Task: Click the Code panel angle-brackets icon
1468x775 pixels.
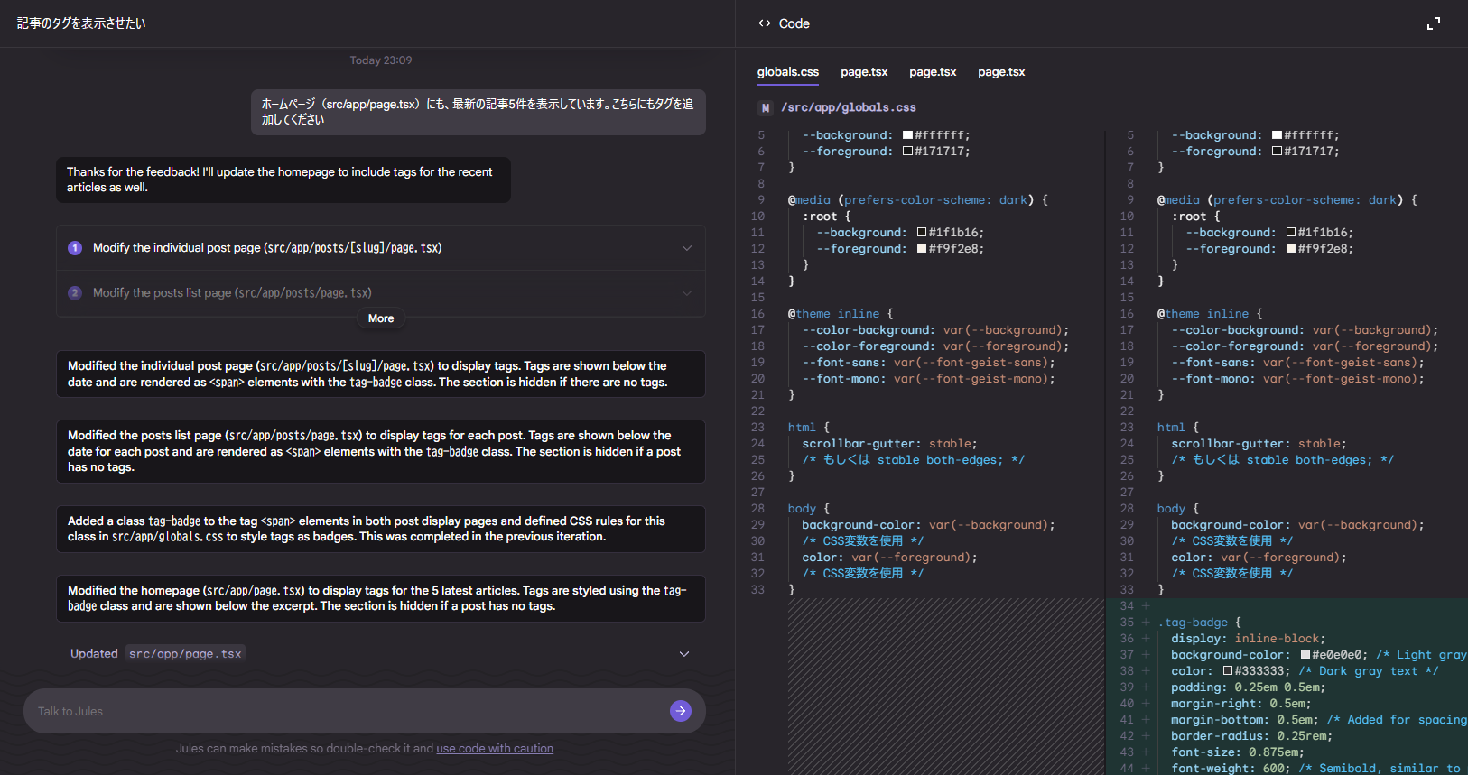Action: click(765, 23)
